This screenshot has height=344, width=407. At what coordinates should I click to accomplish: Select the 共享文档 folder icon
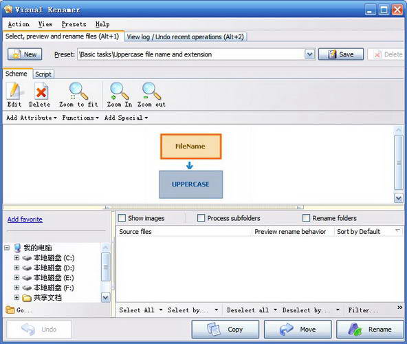click(x=27, y=298)
